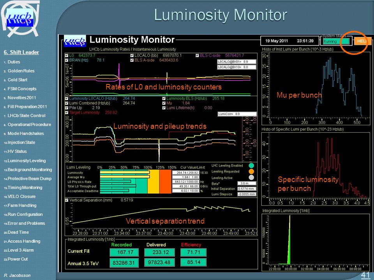The image size is (374, 280).
Task: Click the Integrated Luminosity plot
Action: (x=315, y=242)
